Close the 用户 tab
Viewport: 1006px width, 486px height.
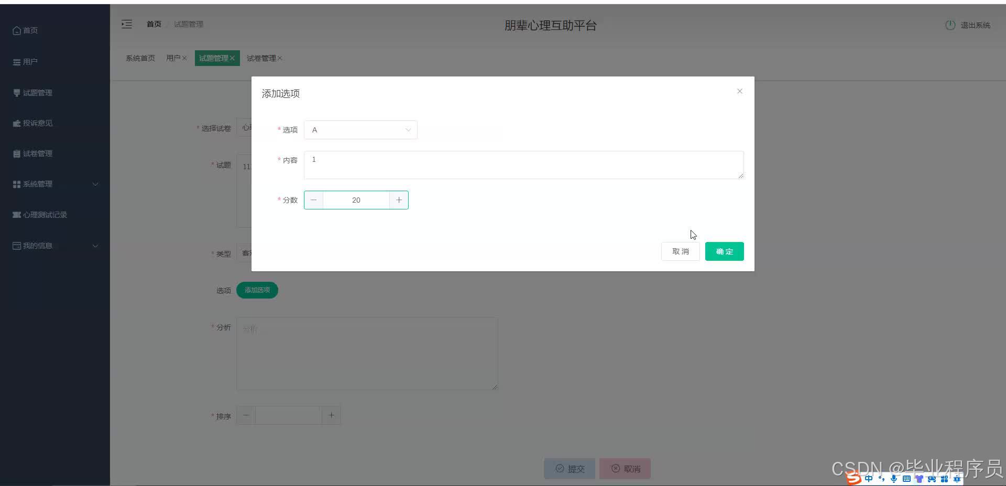point(184,58)
